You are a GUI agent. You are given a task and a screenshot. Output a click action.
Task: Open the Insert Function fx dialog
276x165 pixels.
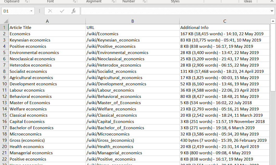click(73, 11)
